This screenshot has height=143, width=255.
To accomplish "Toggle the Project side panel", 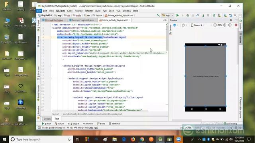I will (x=39, y=25).
